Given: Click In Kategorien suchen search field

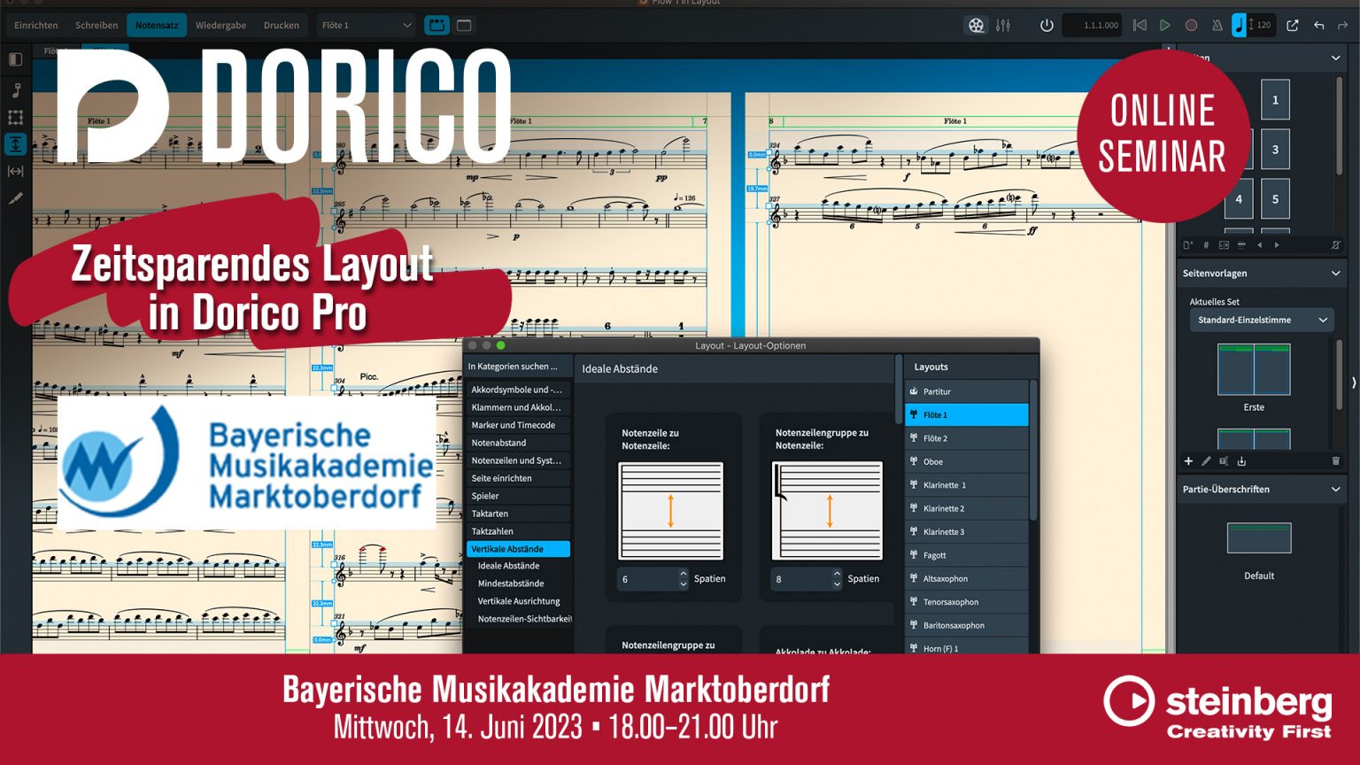Looking at the screenshot, I should tap(517, 367).
